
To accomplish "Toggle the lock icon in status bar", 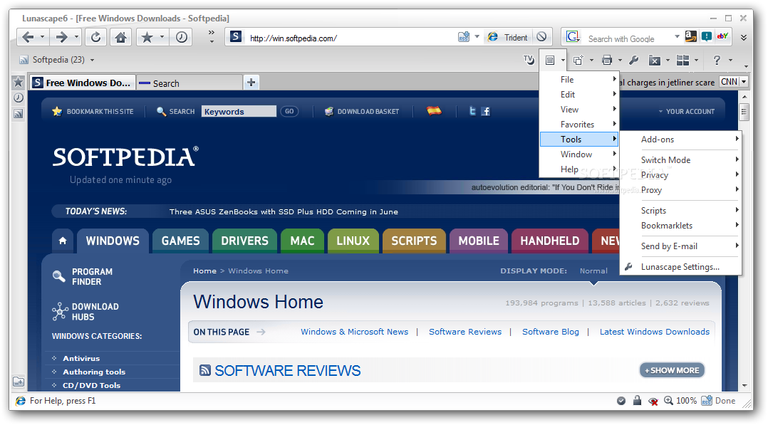I will point(637,401).
